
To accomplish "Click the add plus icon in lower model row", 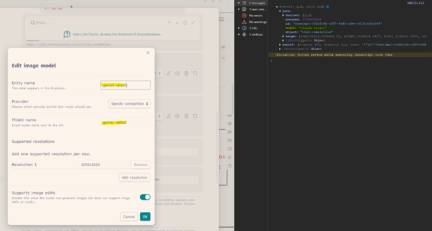I will (x=177, y=116).
